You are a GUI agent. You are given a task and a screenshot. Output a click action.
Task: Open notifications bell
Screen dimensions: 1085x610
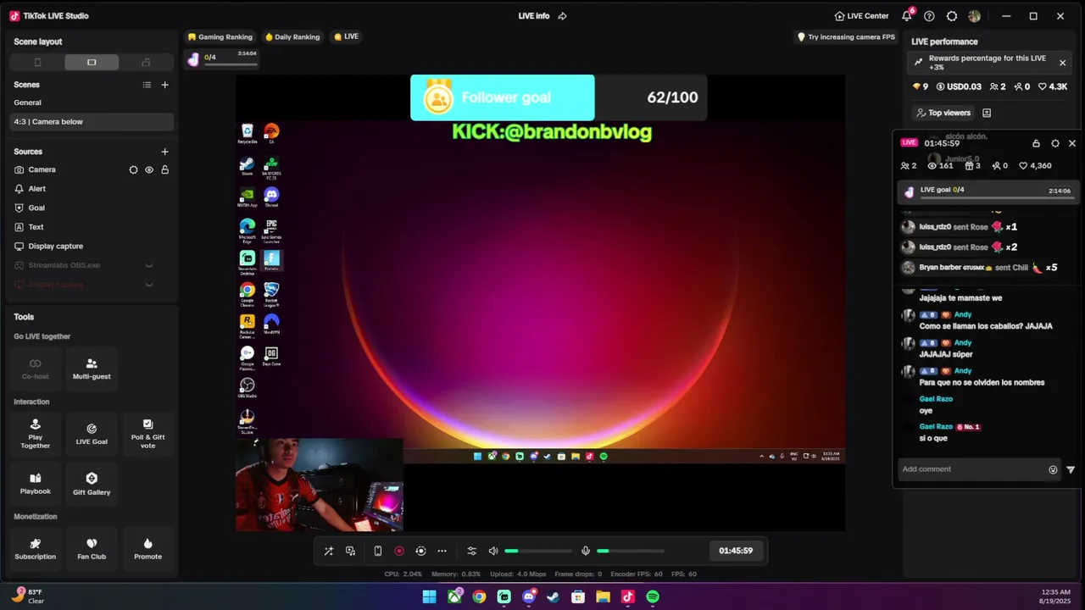pyautogui.click(x=907, y=16)
